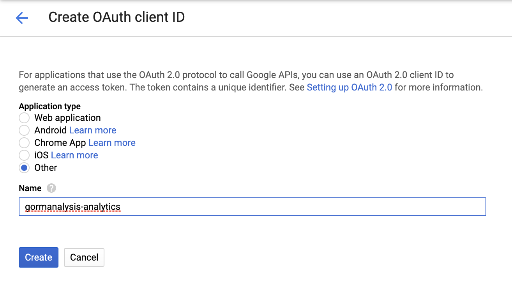
Task: Select the iOS radio button
Action: (24, 155)
